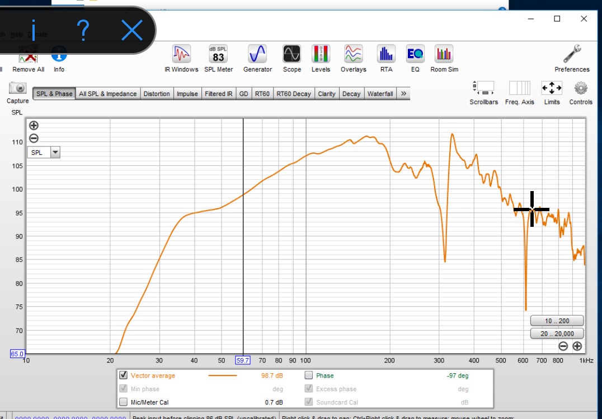The height and width of the screenshot is (419, 602).
Task: Open Preferences wrench icon
Action: tap(572, 58)
